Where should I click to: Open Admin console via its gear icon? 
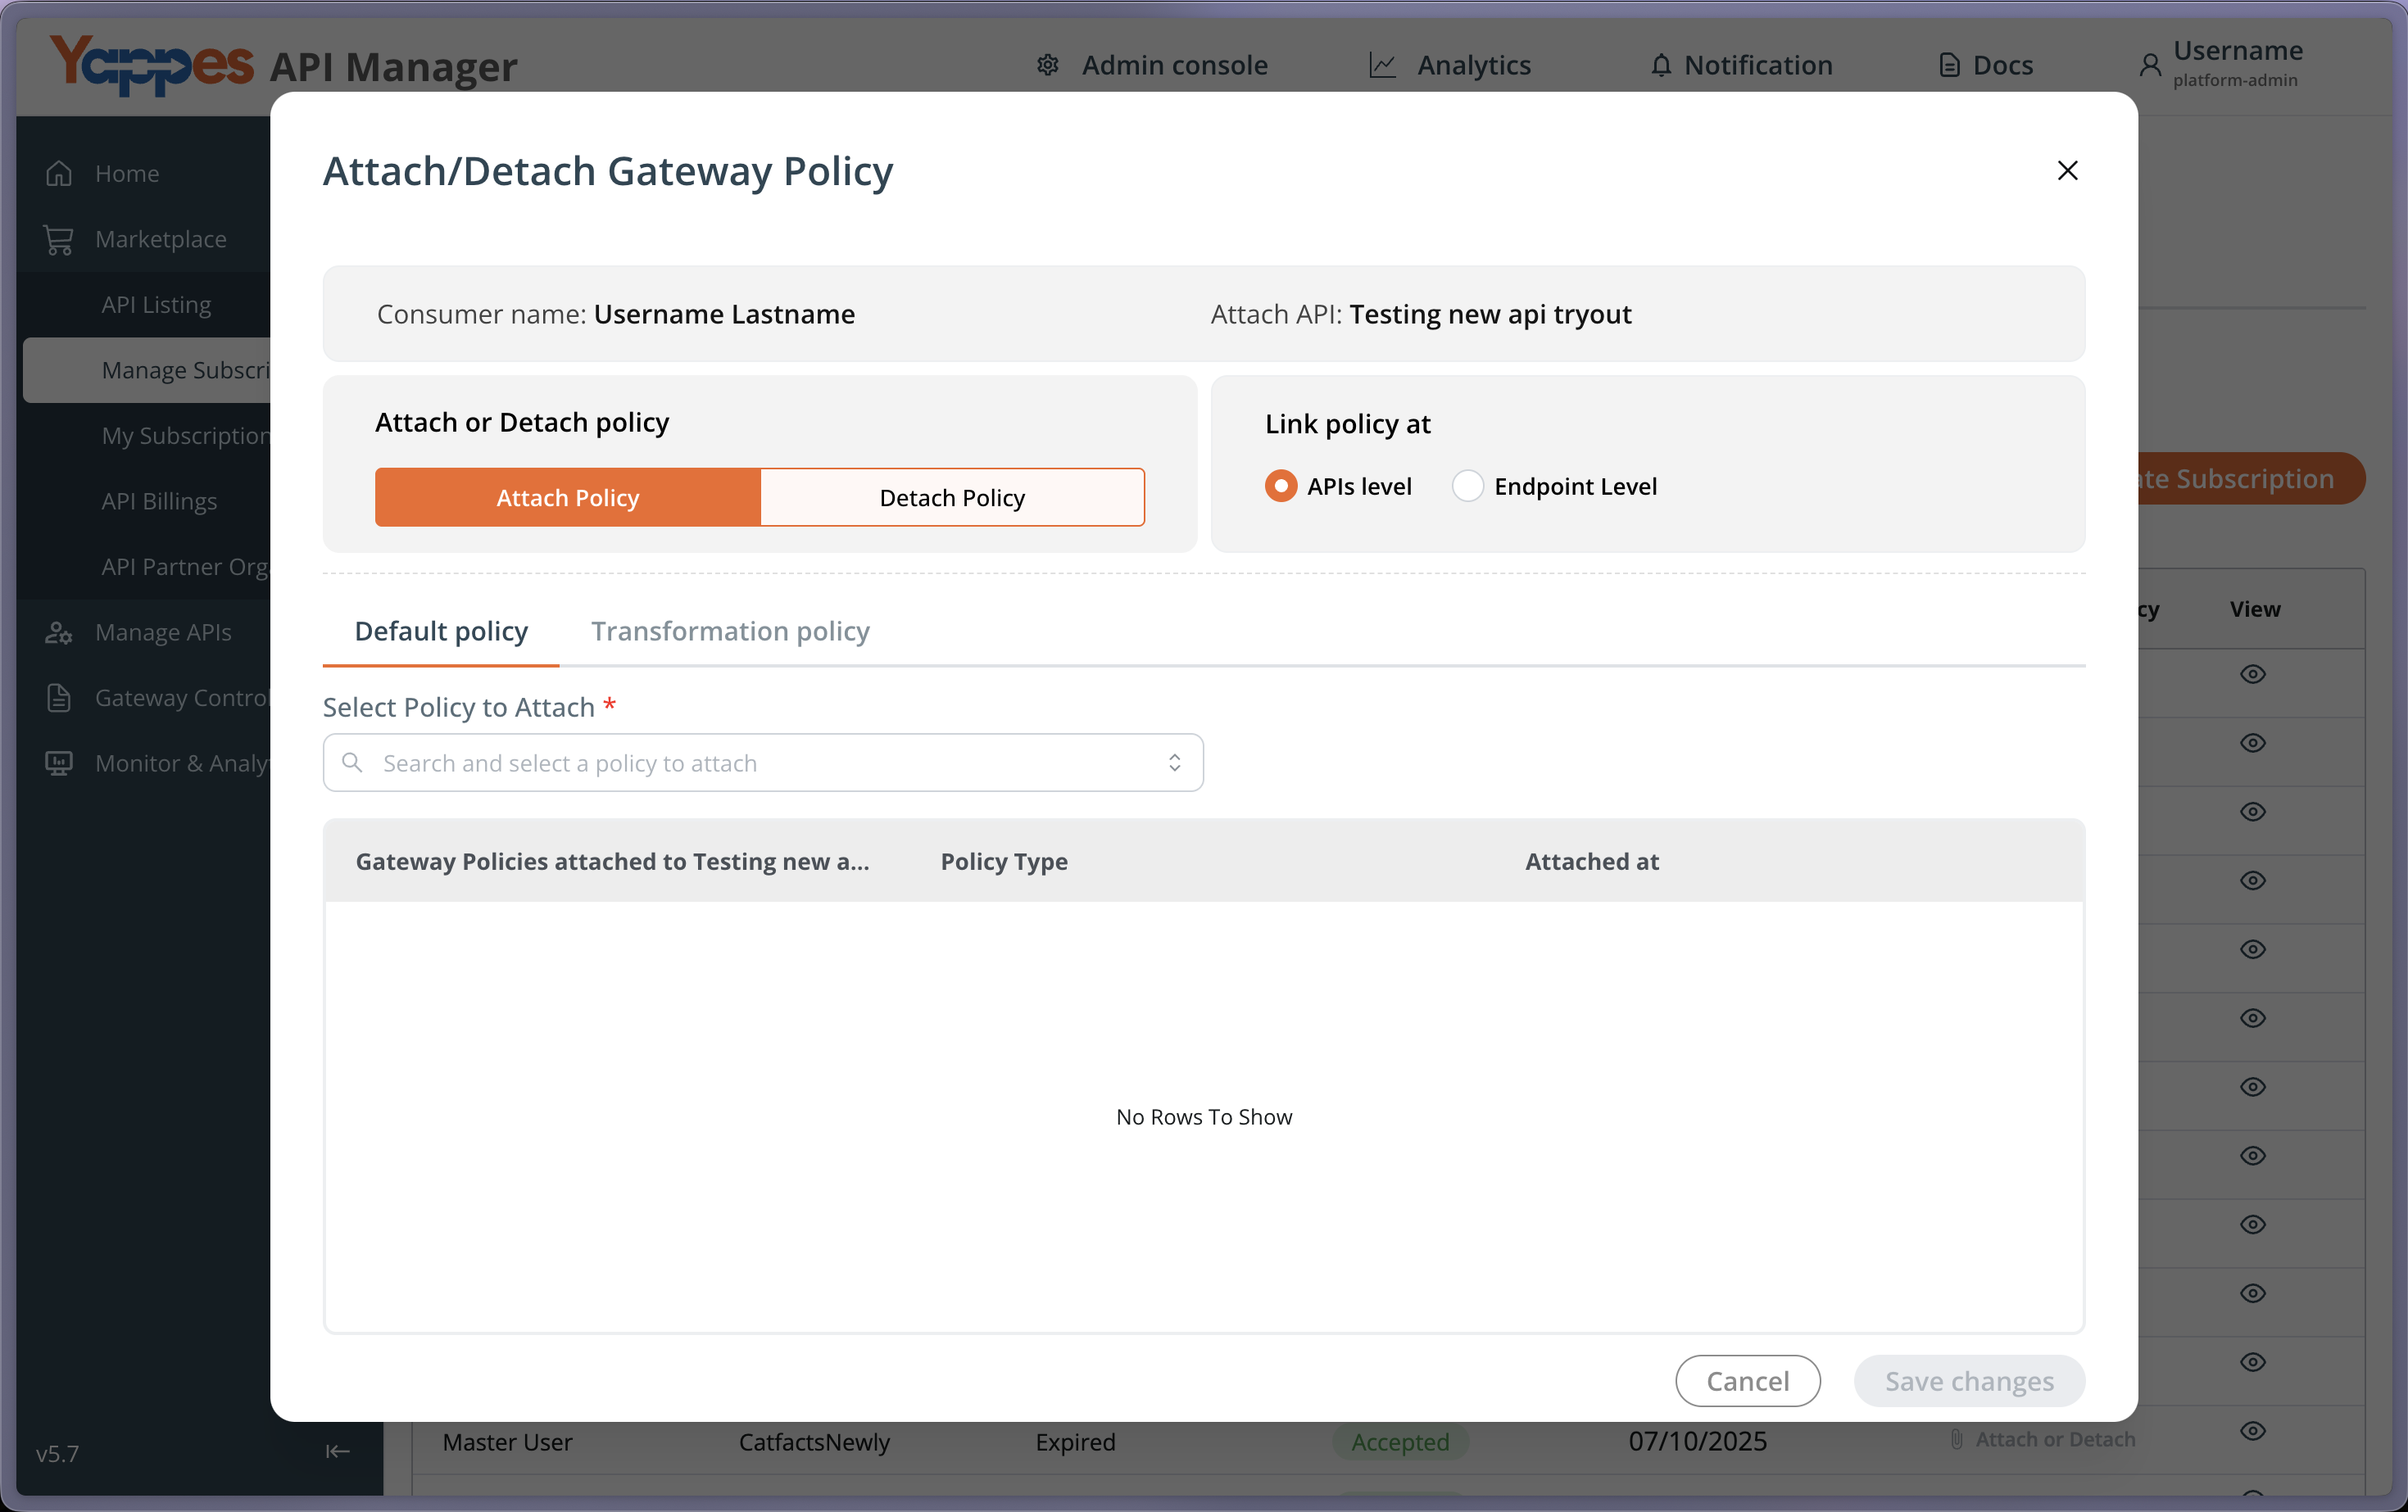pos(1047,65)
